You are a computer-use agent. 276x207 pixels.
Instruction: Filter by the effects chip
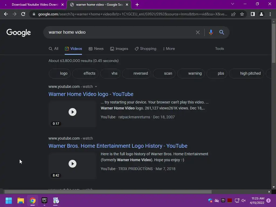(85, 73)
